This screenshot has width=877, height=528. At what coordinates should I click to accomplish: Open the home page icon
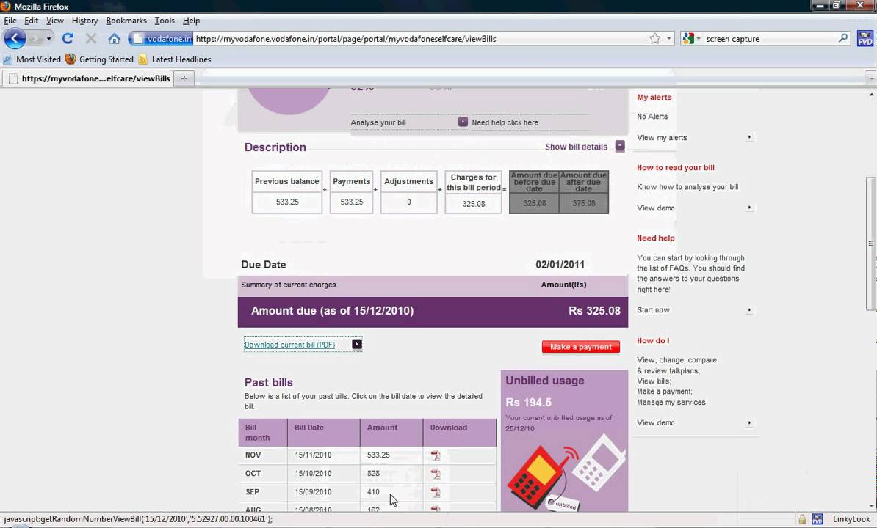[114, 39]
